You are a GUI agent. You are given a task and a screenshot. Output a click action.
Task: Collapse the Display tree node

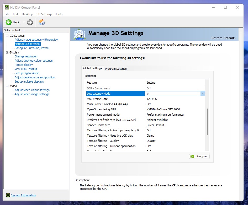[7, 52]
